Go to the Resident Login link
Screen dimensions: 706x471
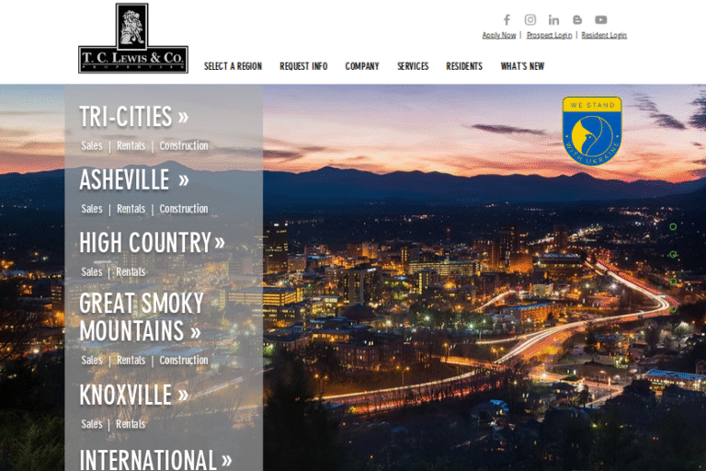pos(604,35)
